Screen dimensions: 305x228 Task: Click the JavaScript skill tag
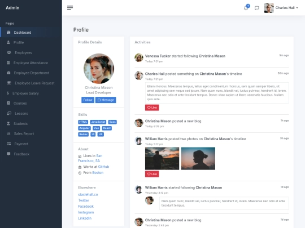click(x=98, y=122)
